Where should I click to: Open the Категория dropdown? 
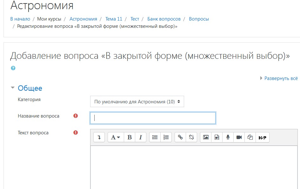[137, 101]
